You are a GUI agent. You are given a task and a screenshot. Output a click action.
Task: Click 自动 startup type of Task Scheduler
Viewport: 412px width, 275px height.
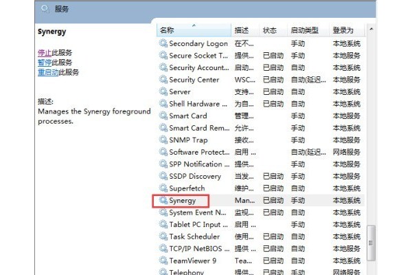point(298,236)
